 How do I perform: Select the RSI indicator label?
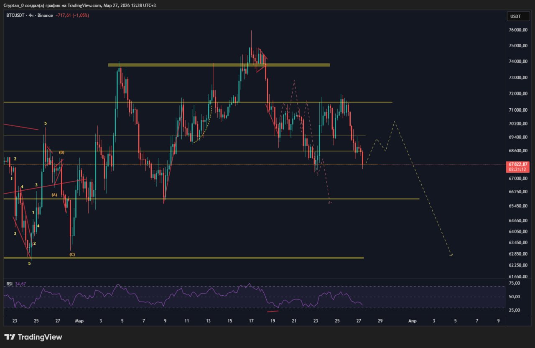[9, 284]
